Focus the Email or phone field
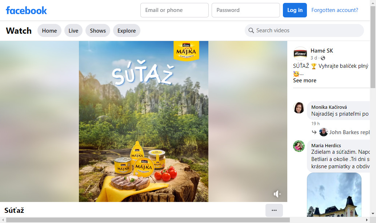Screen dimensions: 376x223 tap(174, 10)
